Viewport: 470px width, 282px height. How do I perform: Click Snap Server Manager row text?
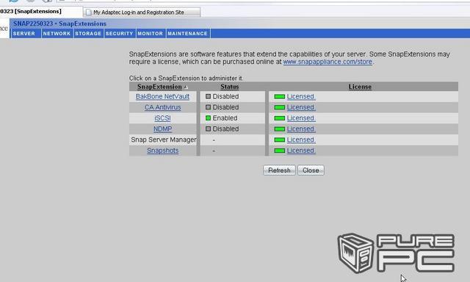pos(164,140)
